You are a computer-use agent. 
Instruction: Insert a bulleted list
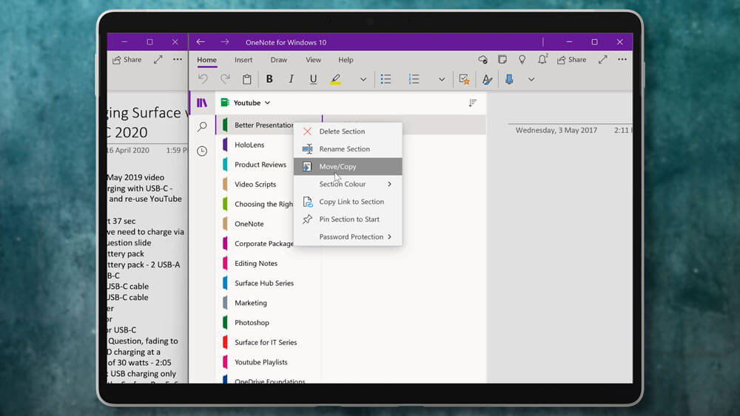pyautogui.click(x=386, y=79)
